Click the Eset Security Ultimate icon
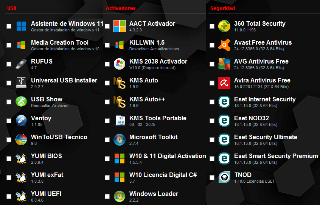 [x=224, y=140]
